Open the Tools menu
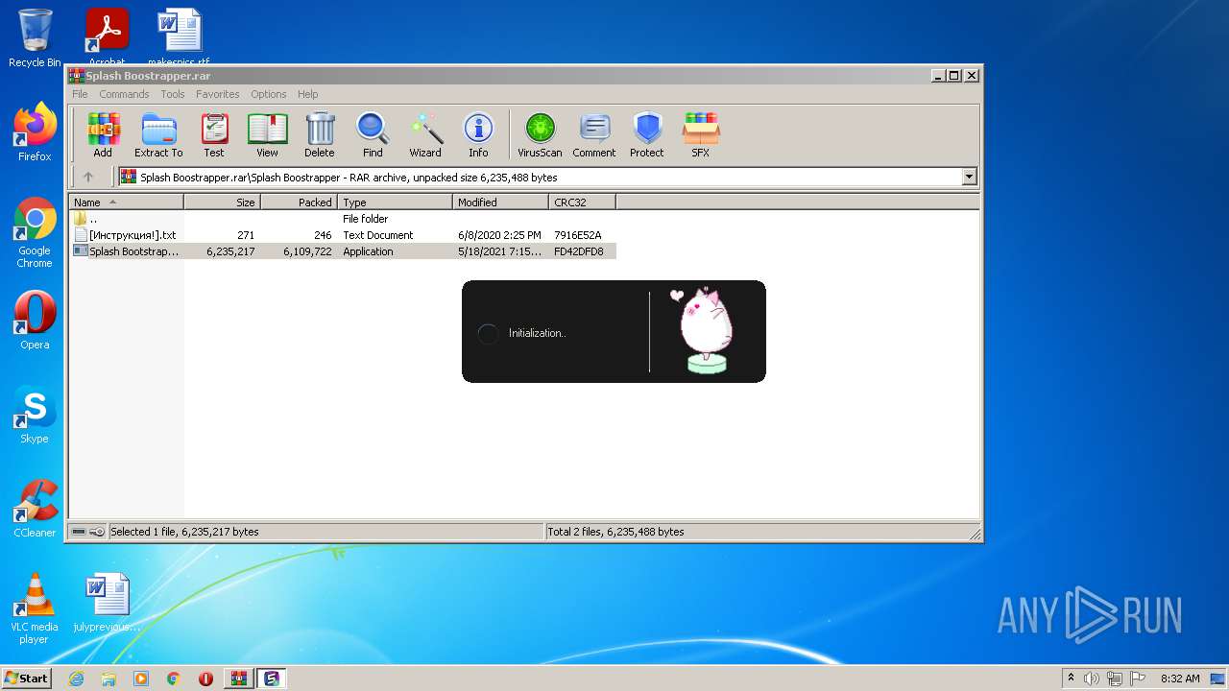Screen dimensions: 1229x691 173,94
